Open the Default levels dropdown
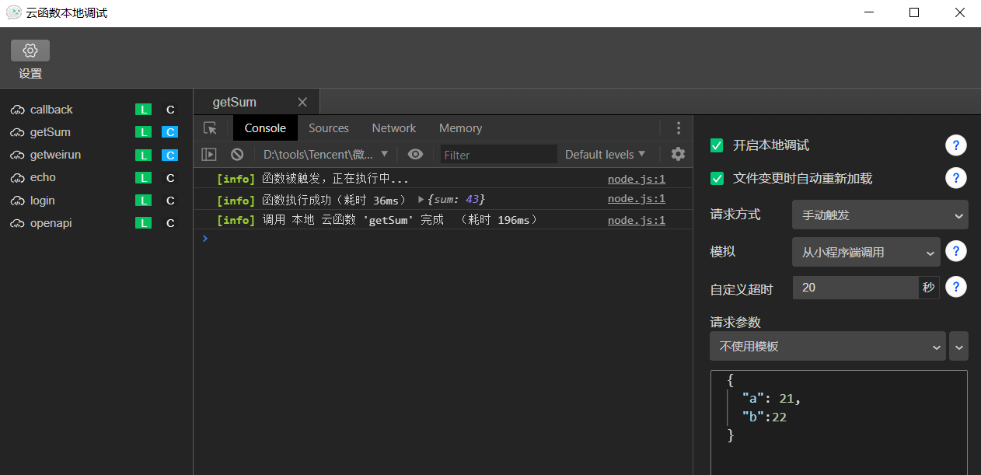 click(606, 154)
